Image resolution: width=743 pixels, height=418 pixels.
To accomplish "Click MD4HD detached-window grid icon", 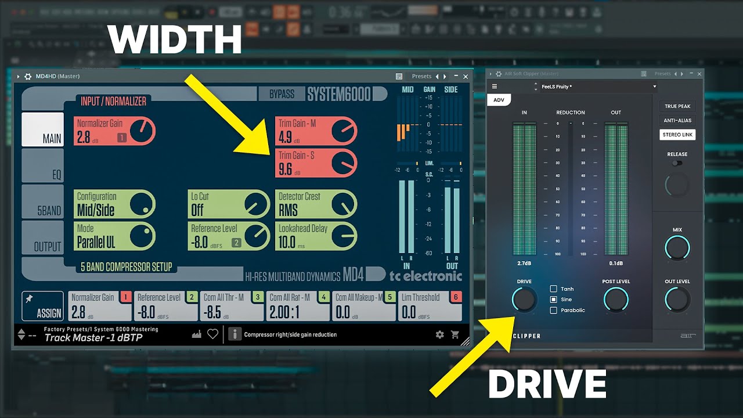I will pyautogui.click(x=399, y=76).
